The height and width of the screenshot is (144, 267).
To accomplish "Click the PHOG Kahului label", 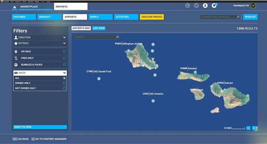I will [225, 83].
